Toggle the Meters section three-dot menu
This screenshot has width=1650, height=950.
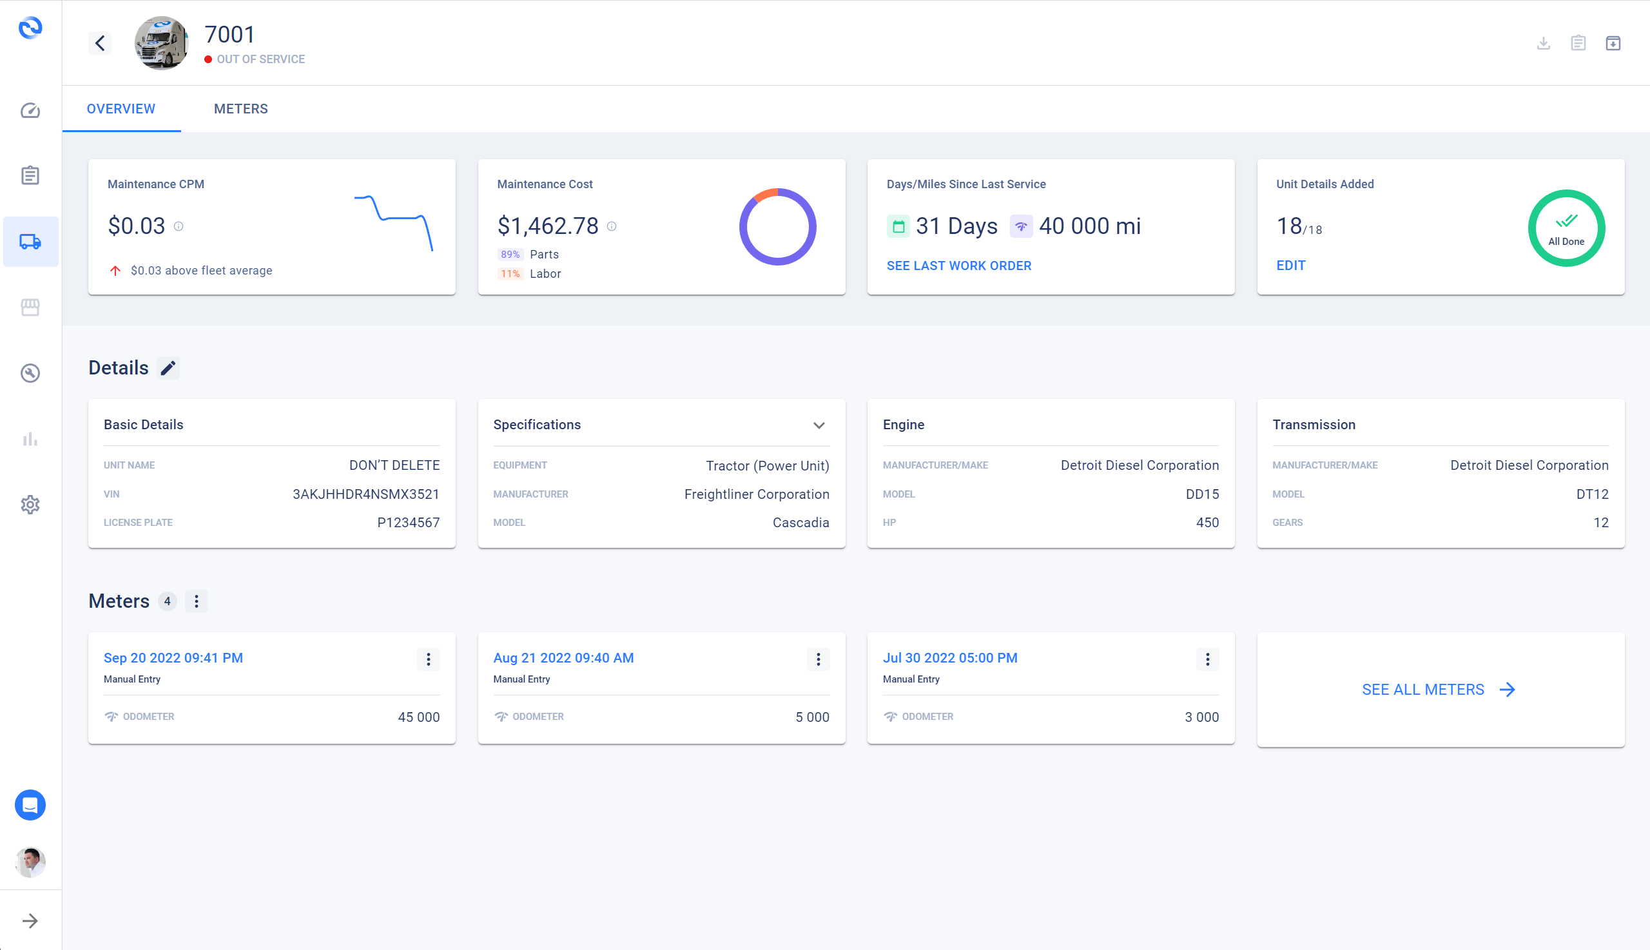click(x=196, y=601)
